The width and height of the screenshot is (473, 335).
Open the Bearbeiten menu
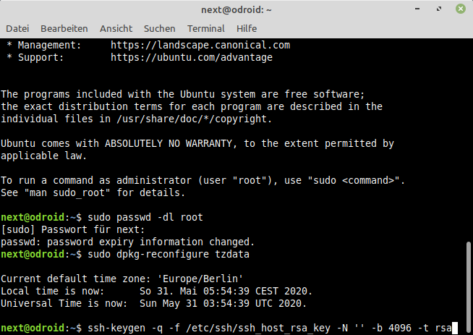[64, 28]
